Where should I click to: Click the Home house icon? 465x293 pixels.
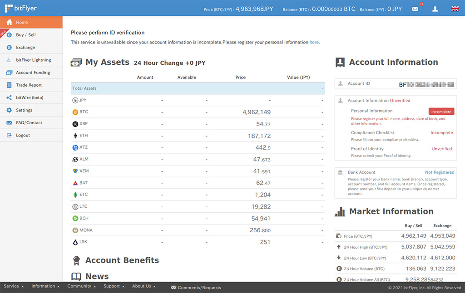click(9, 22)
